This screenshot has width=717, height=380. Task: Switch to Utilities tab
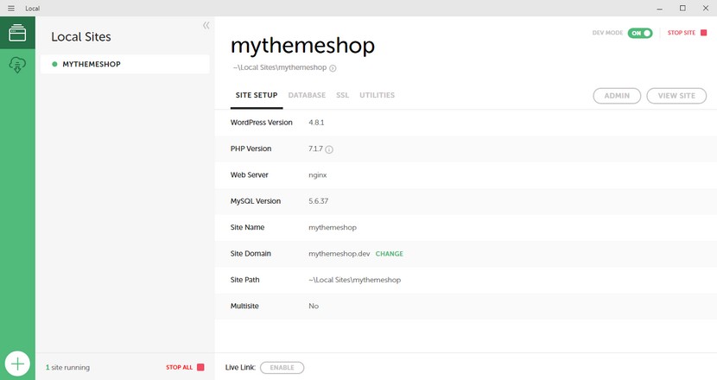(x=377, y=95)
